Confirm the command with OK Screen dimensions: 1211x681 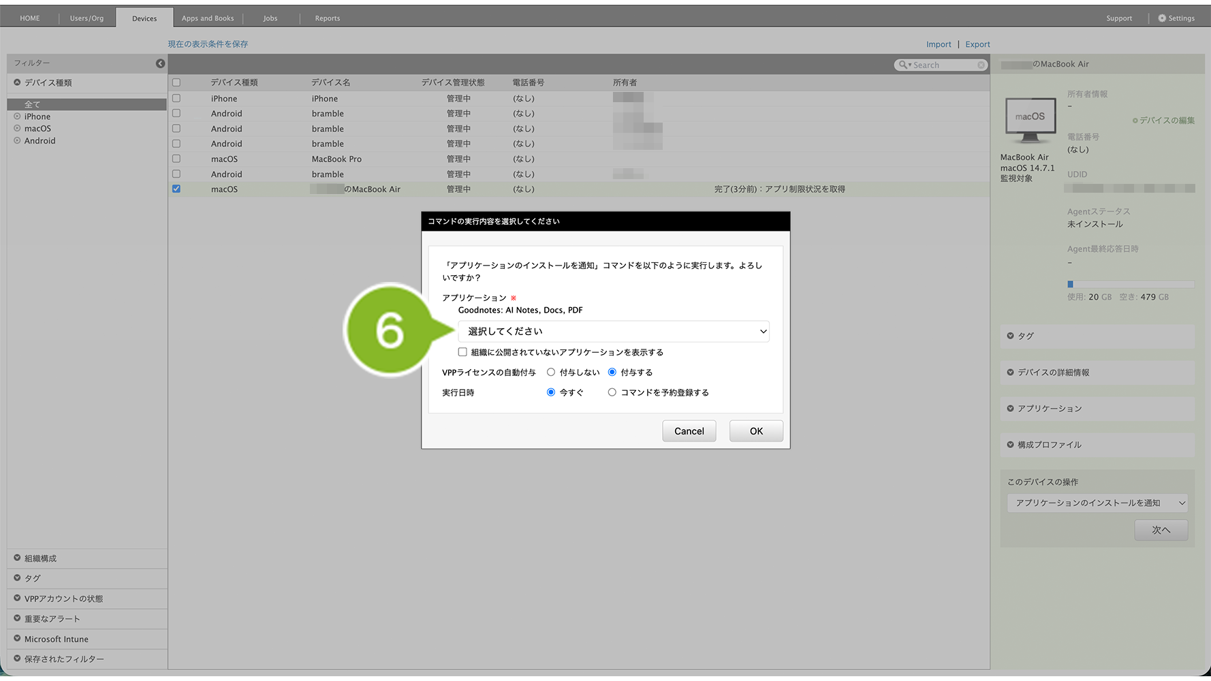click(x=756, y=431)
